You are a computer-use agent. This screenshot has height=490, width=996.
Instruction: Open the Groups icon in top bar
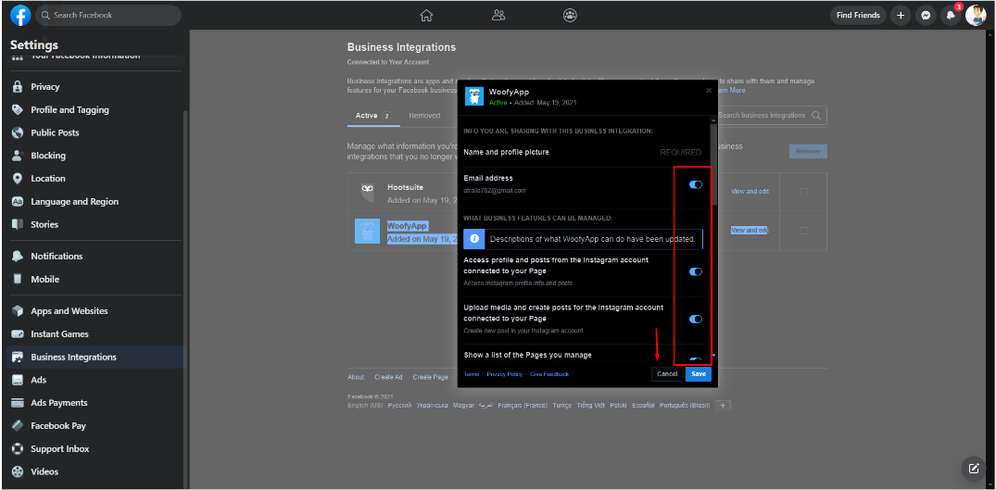pyautogui.click(x=570, y=15)
